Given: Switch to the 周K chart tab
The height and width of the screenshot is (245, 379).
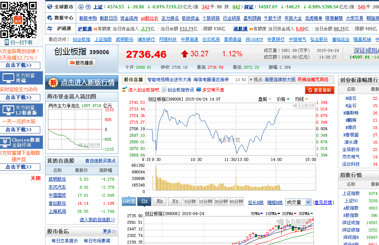Looking at the screenshot, I should [160, 201].
